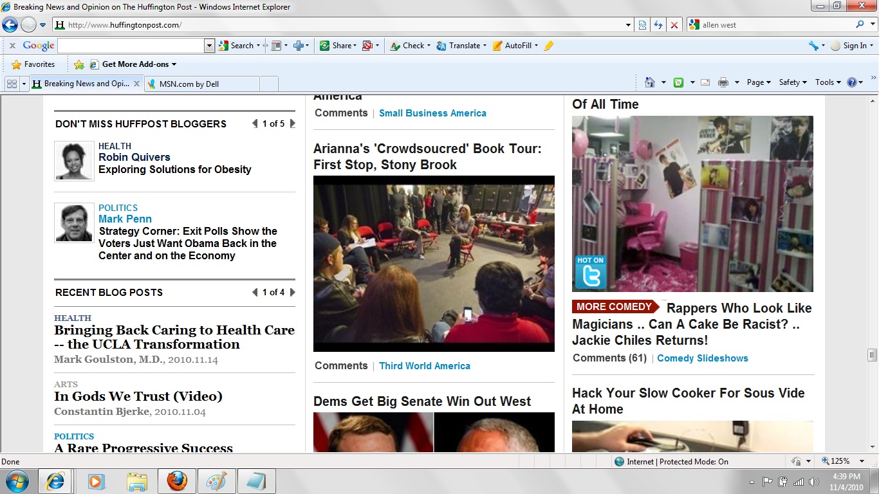Open the 125% zoom level dropdown
The image size is (879, 494).
(x=862, y=461)
